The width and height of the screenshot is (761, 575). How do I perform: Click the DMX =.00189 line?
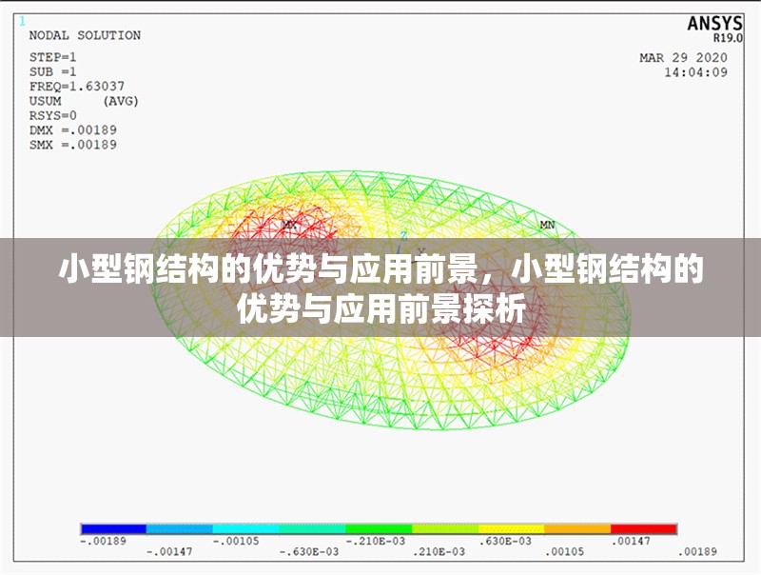[x=73, y=129]
